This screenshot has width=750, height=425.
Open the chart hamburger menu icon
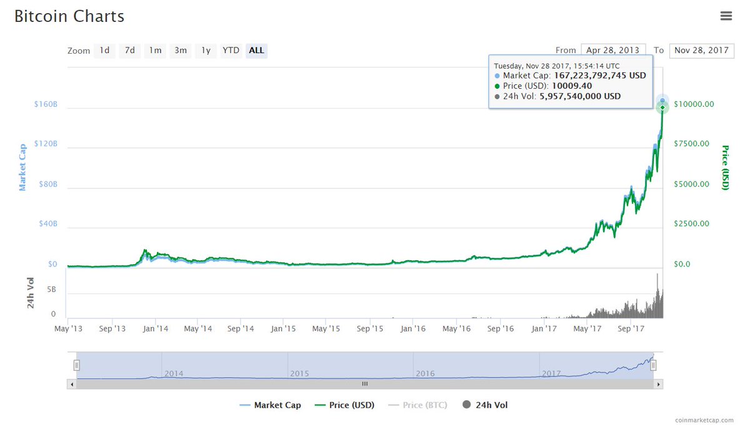(726, 16)
